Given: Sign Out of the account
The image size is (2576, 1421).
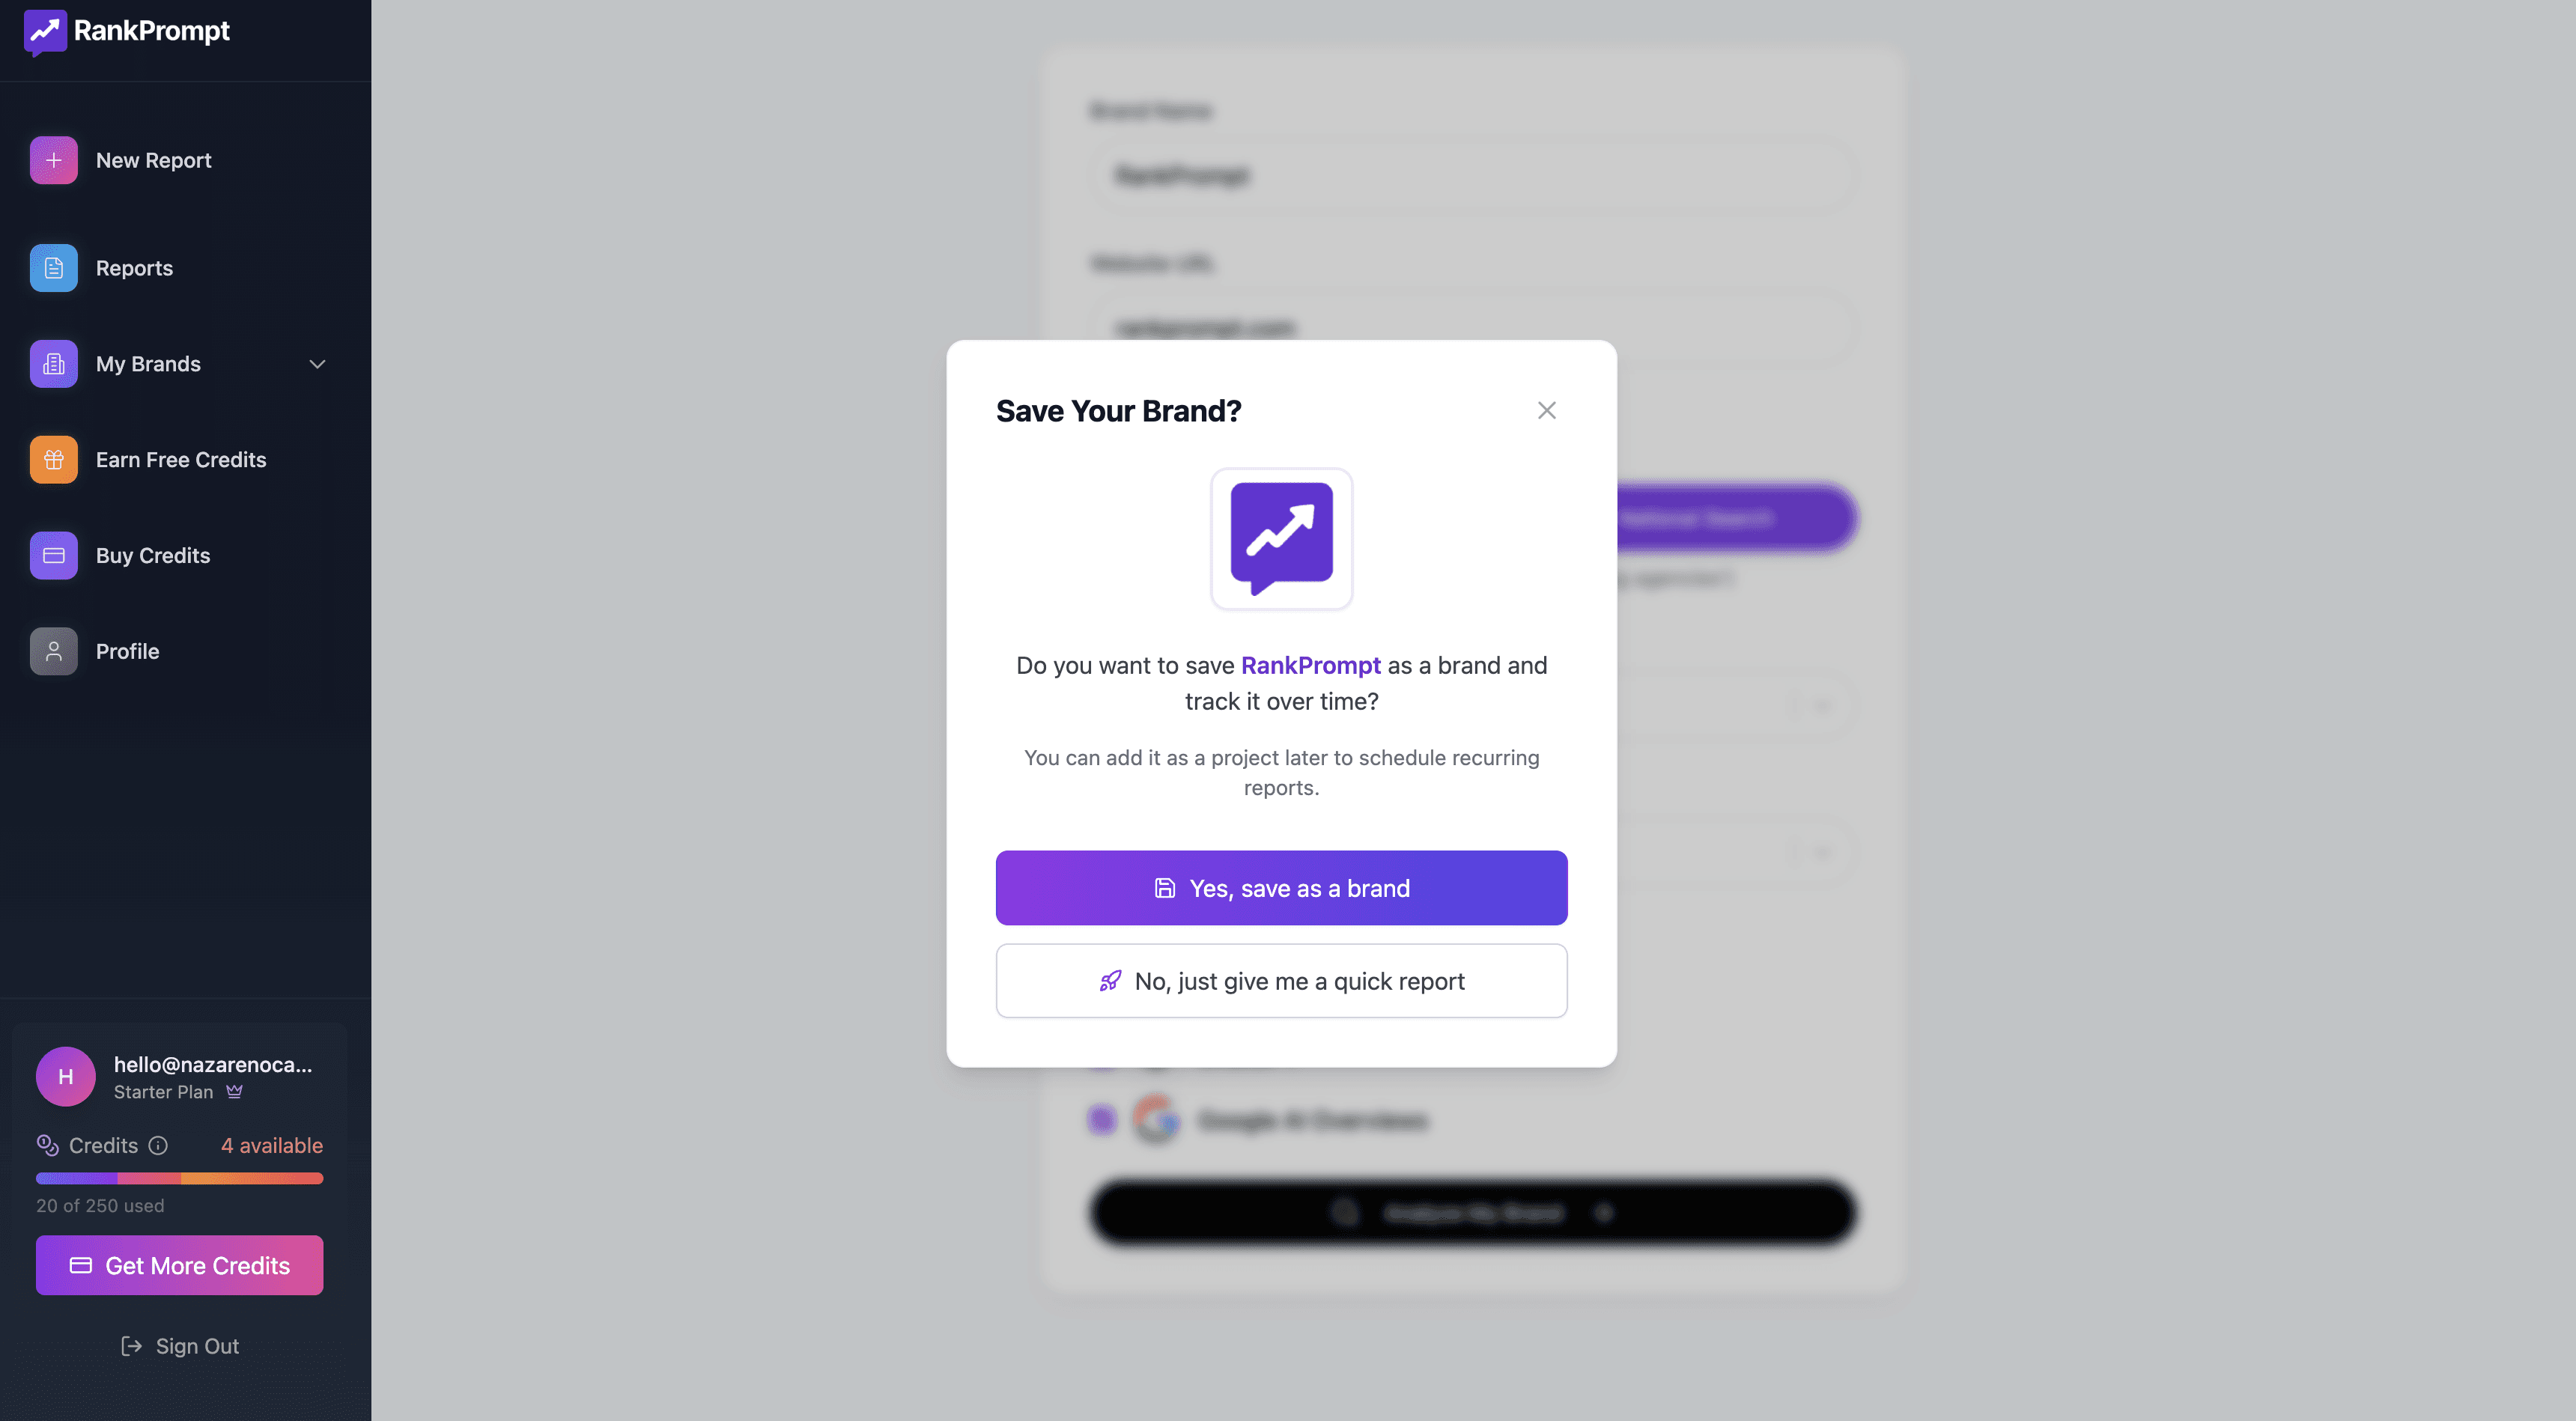Looking at the screenshot, I should [x=180, y=1346].
